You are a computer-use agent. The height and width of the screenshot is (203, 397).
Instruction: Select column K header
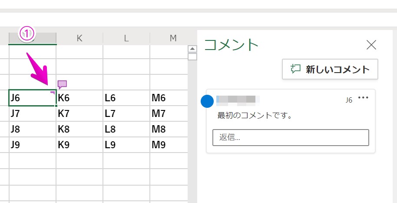click(x=79, y=38)
